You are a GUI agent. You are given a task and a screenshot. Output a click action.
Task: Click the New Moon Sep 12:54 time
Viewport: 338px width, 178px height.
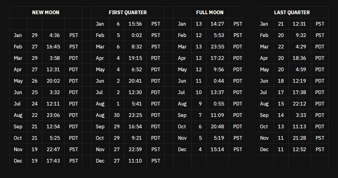[x=53, y=127]
